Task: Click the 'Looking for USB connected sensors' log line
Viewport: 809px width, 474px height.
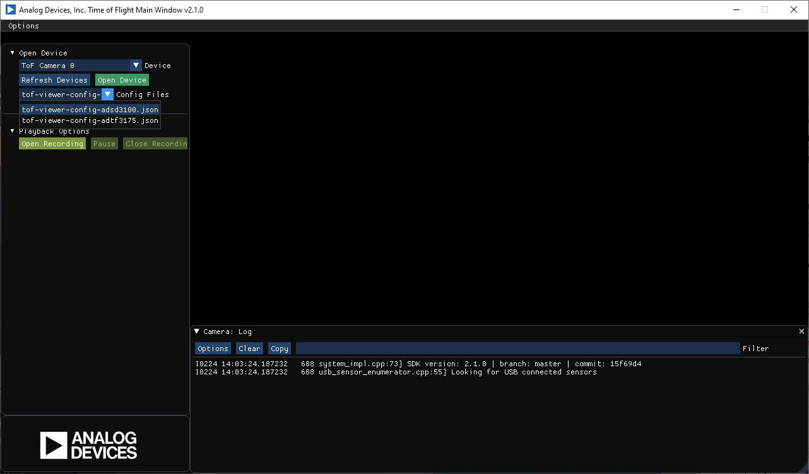Action: 396,372
